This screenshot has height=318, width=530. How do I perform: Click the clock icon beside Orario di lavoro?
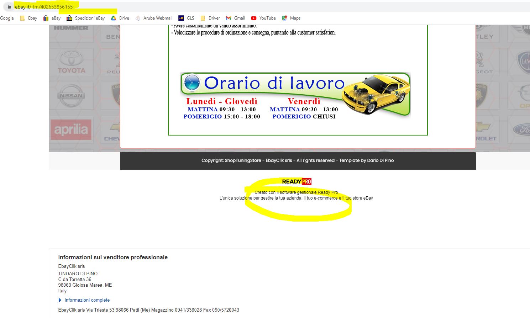point(192,83)
